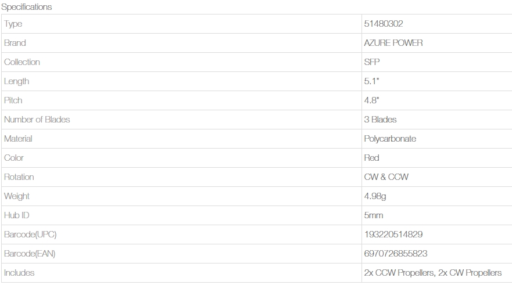Click the Length value 5.1"
Viewport: 512px width, 285px height.
click(371, 81)
